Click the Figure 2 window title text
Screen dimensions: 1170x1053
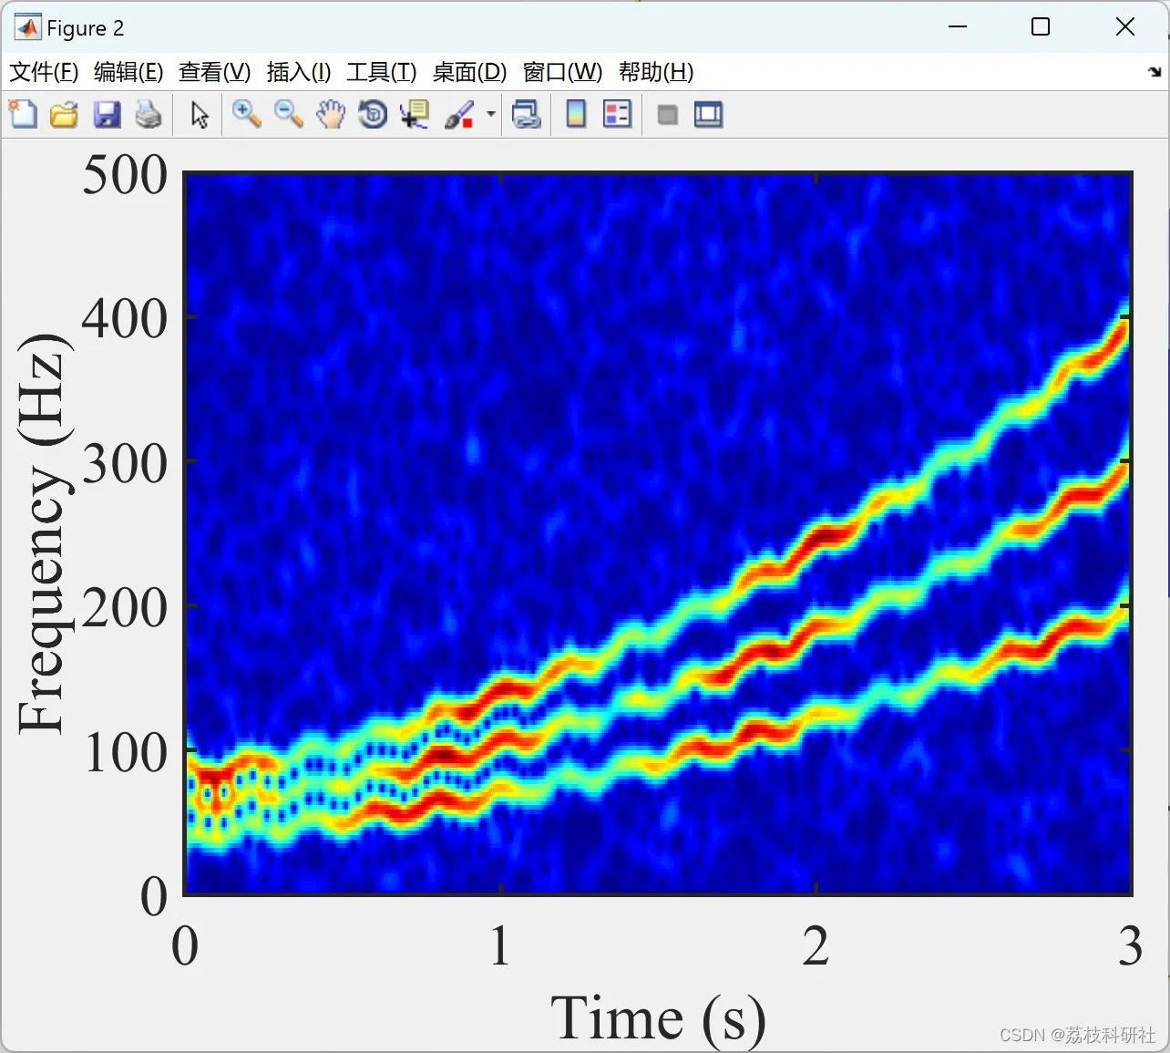tap(85, 28)
